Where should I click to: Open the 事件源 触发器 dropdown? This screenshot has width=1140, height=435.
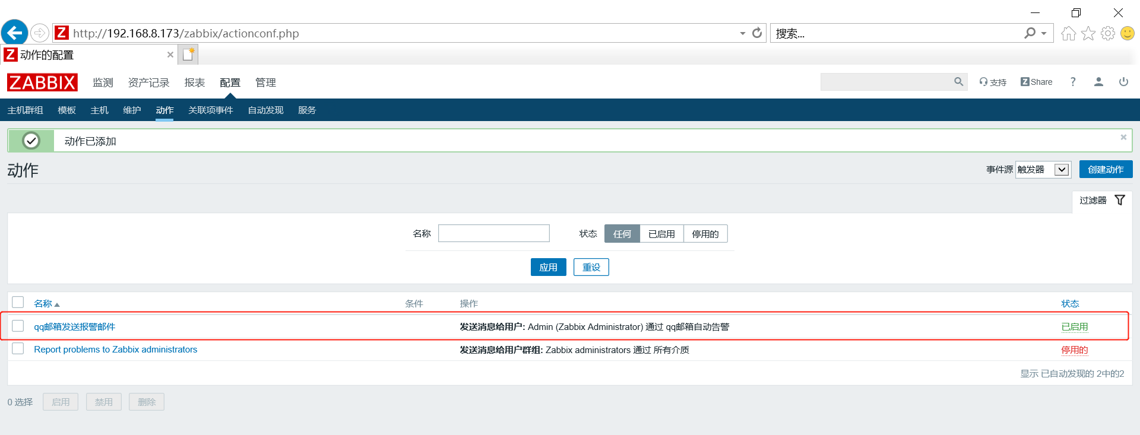coord(1043,170)
